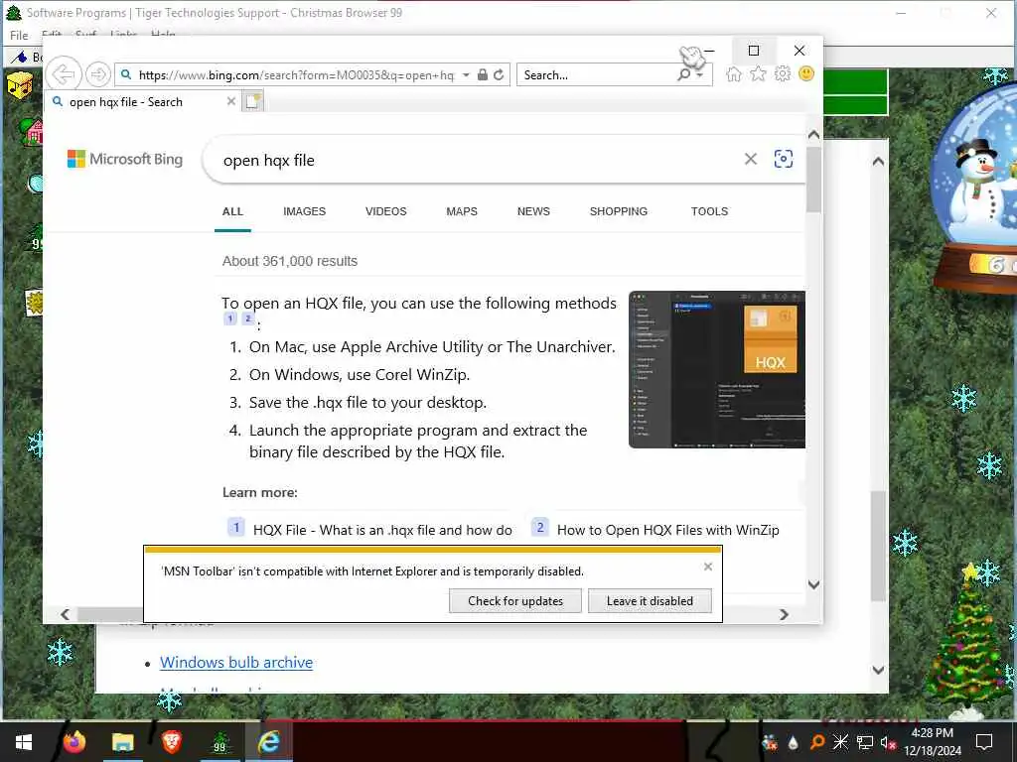Open the Action Center notifications
Screen dimensions: 1017x762
coord(984,742)
